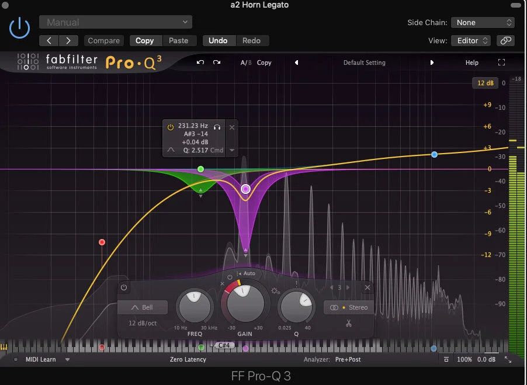Click the C#4 note label on keyboard

click(224, 345)
